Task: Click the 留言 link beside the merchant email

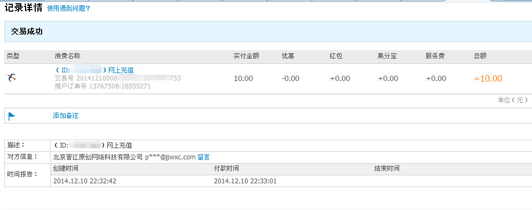Action: coord(204,157)
